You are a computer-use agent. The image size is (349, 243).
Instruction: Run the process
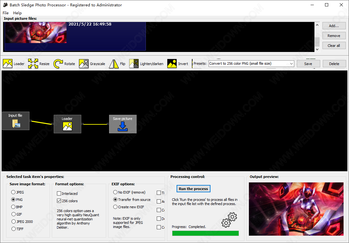coord(194,189)
